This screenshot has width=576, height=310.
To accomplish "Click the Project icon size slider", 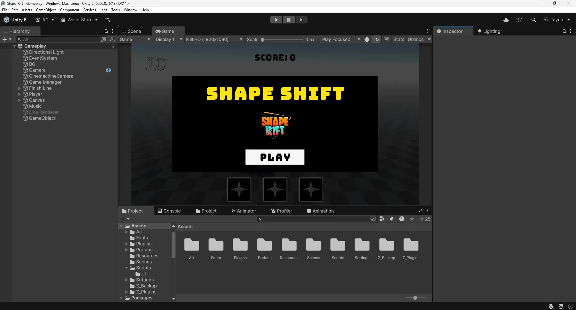I will [416, 298].
